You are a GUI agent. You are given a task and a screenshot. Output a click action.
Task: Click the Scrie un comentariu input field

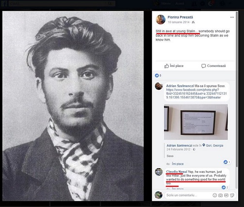(x=188, y=195)
